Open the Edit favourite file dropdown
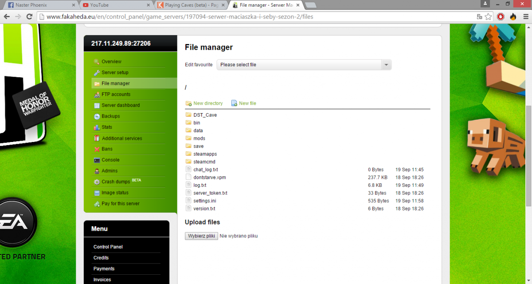 [x=304, y=65]
